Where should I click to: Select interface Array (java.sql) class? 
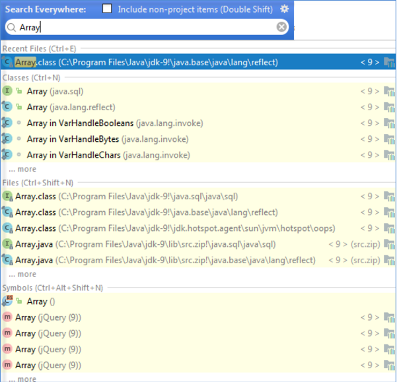coord(198,91)
